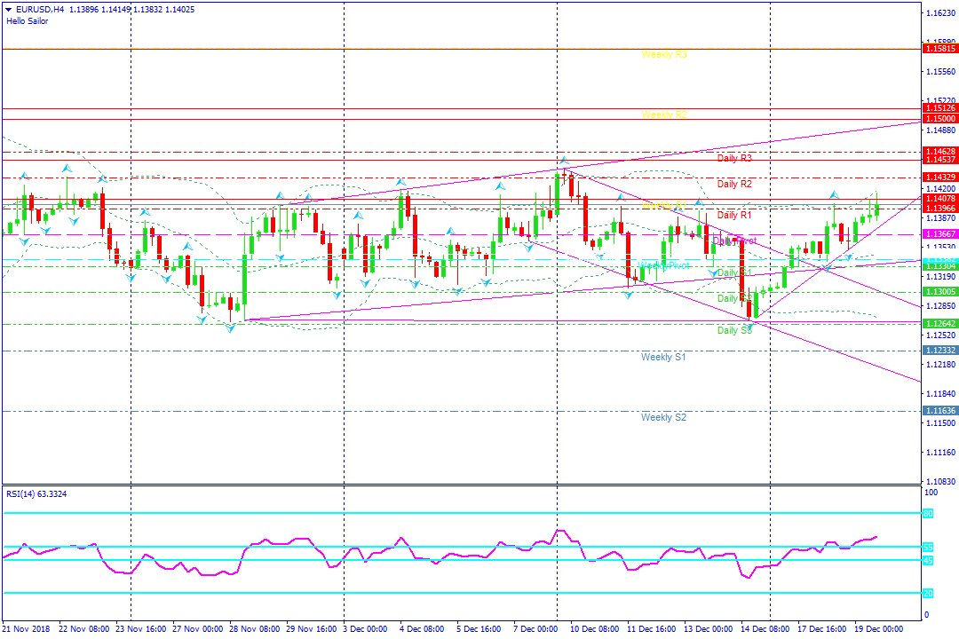
Task: Click the 28 Nov 08:00 time label
Action: (255, 629)
